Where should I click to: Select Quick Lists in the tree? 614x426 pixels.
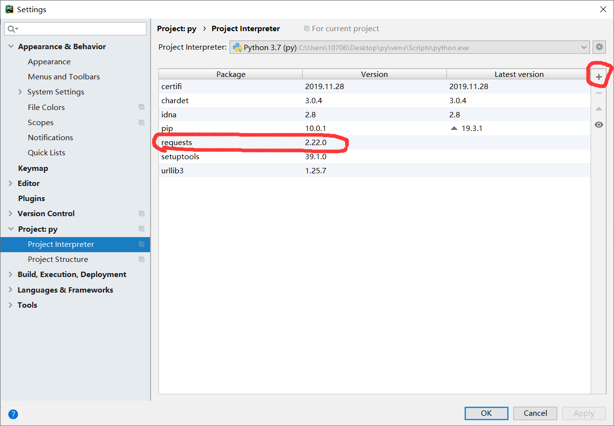(46, 153)
